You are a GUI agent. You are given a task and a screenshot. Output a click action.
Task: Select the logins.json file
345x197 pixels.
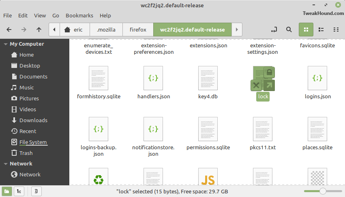point(317,83)
